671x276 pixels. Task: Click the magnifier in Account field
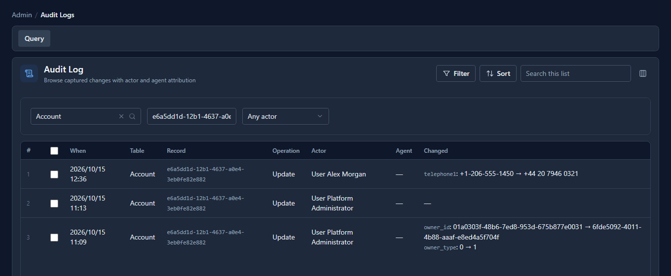pos(132,116)
